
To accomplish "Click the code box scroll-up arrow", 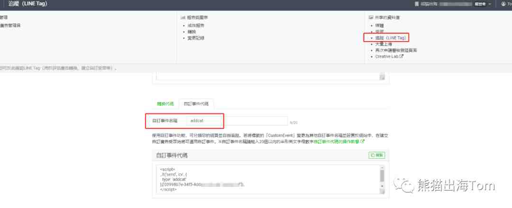I will click(x=382, y=167).
